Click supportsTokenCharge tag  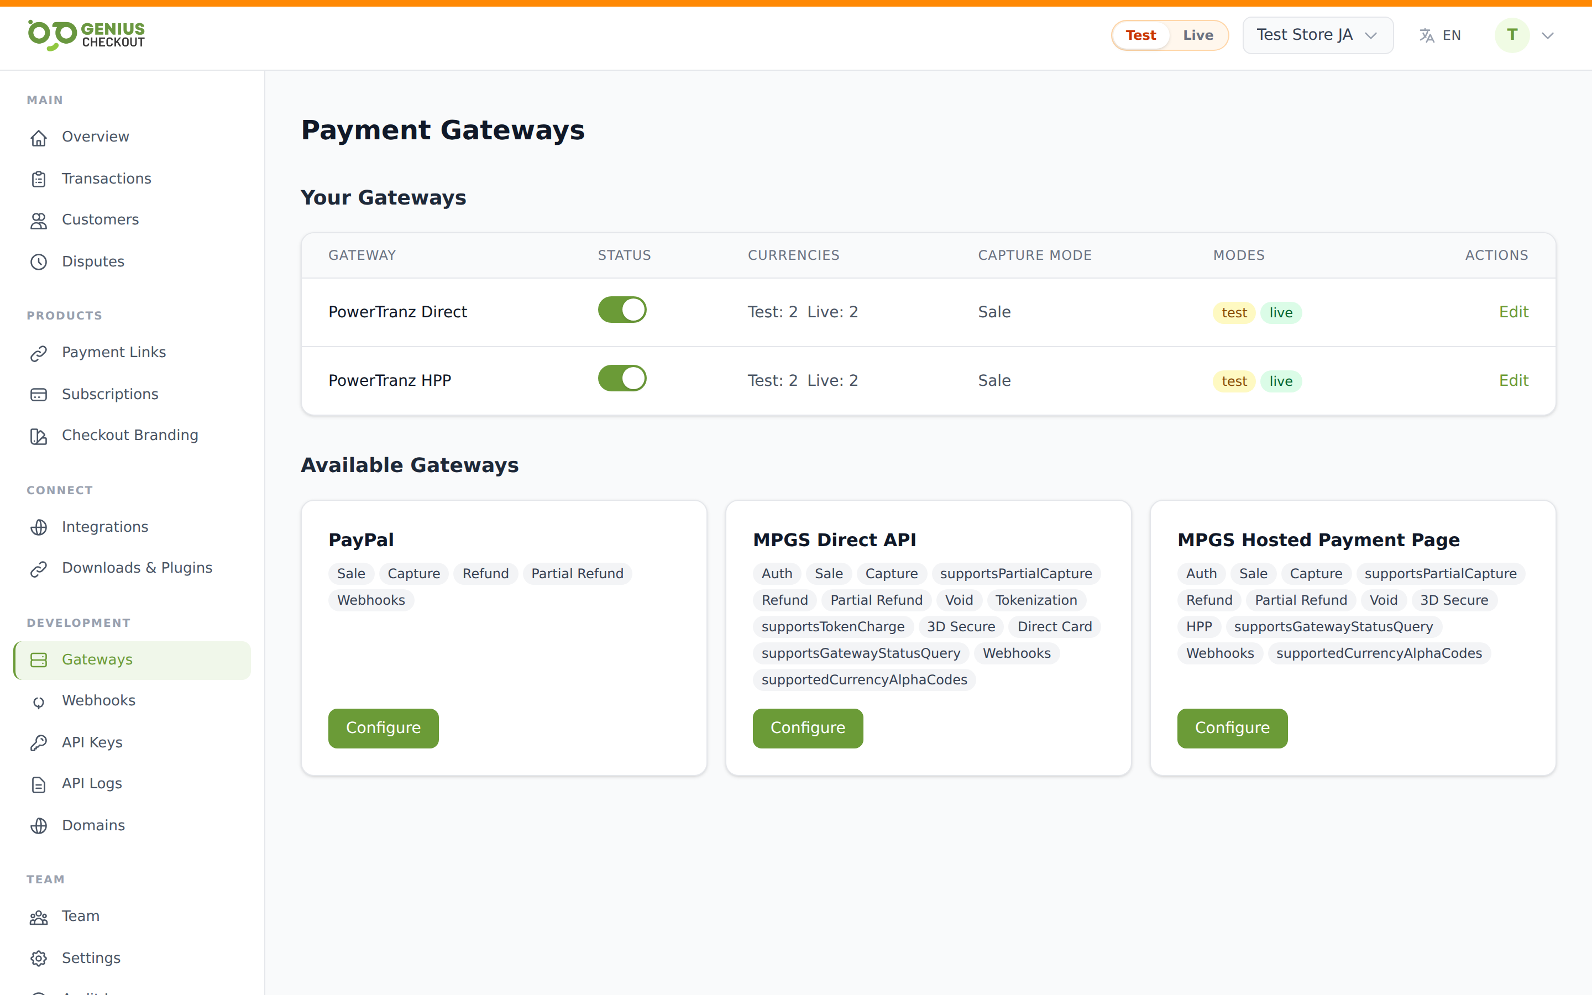point(833,626)
